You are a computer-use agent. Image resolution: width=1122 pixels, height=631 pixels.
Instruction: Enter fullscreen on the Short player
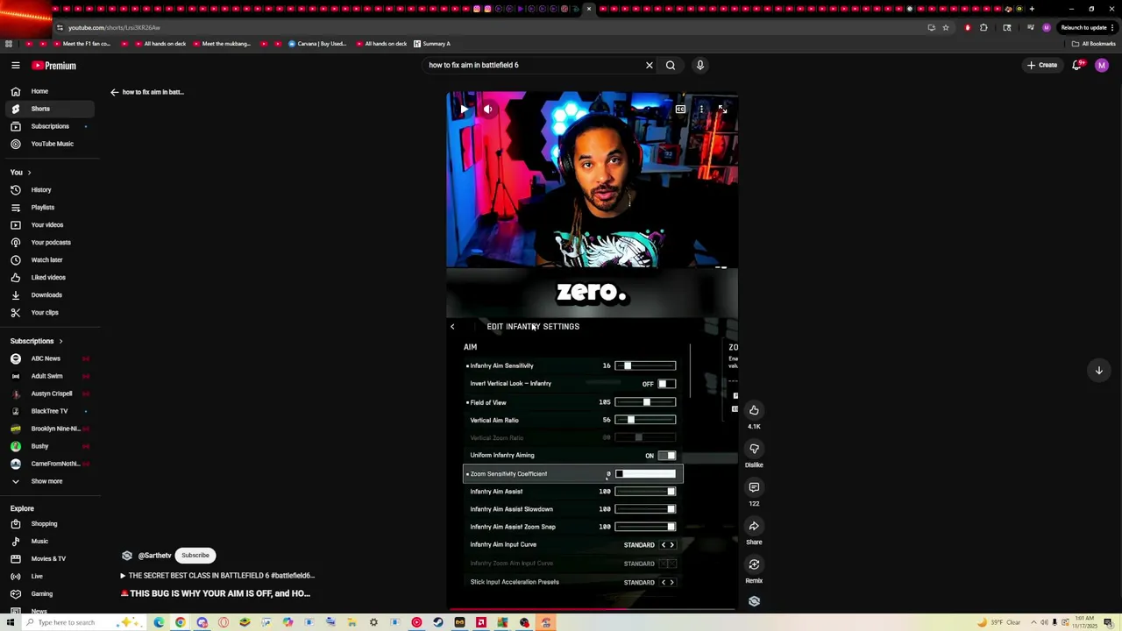722,110
